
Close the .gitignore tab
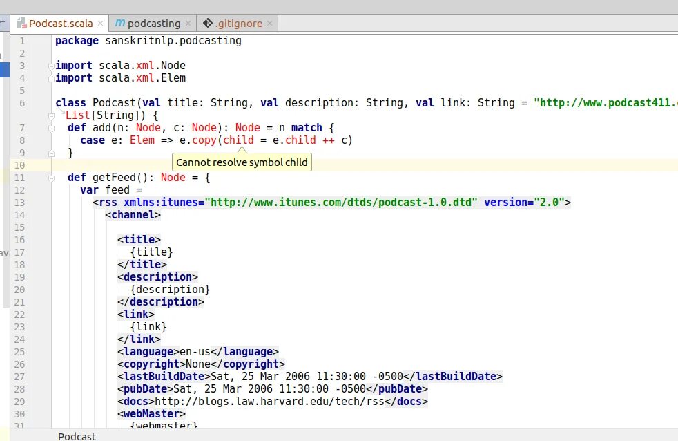(269, 24)
